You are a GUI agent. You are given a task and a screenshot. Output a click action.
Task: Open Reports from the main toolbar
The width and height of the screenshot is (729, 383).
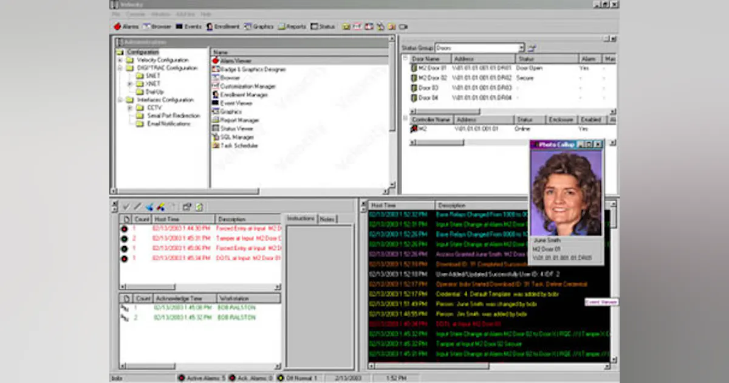pos(292,27)
